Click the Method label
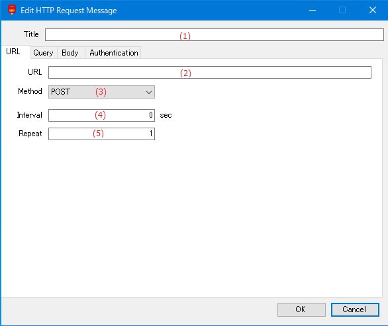Screen dimensions: 388x326 point(30,91)
